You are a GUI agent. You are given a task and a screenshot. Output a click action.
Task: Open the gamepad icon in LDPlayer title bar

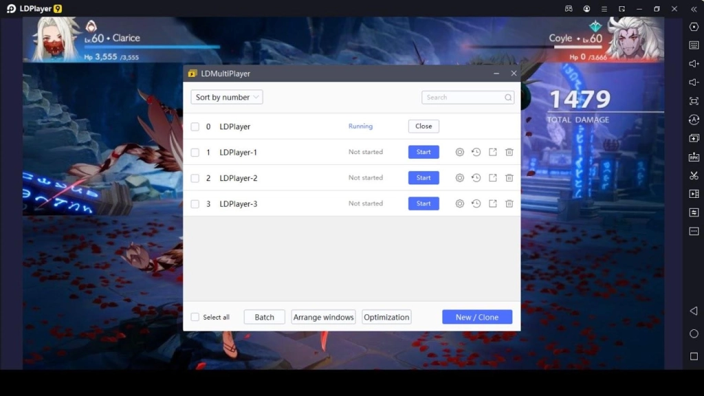(569, 8)
